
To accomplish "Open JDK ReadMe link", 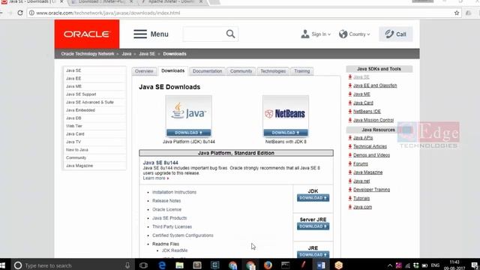I will click(x=175, y=250).
